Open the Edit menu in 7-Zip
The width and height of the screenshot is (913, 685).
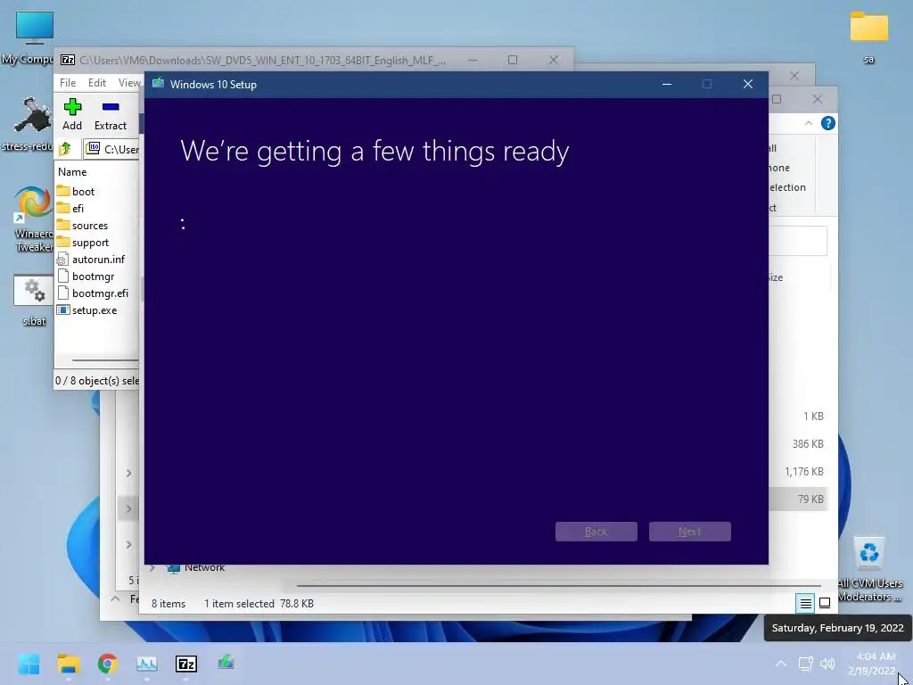pyautogui.click(x=96, y=83)
